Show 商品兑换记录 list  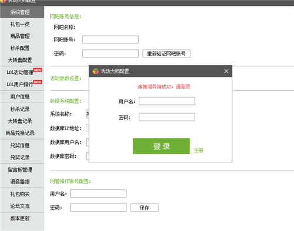click(x=20, y=133)
